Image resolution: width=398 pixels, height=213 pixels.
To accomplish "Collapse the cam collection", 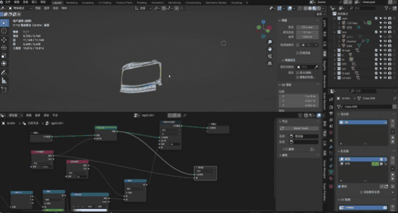I will click(x=335, y=18).
